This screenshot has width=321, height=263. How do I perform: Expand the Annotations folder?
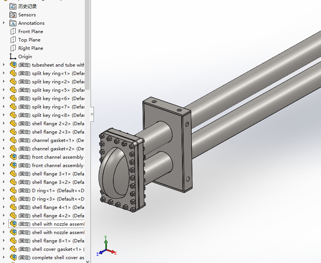tap(4, 23)
